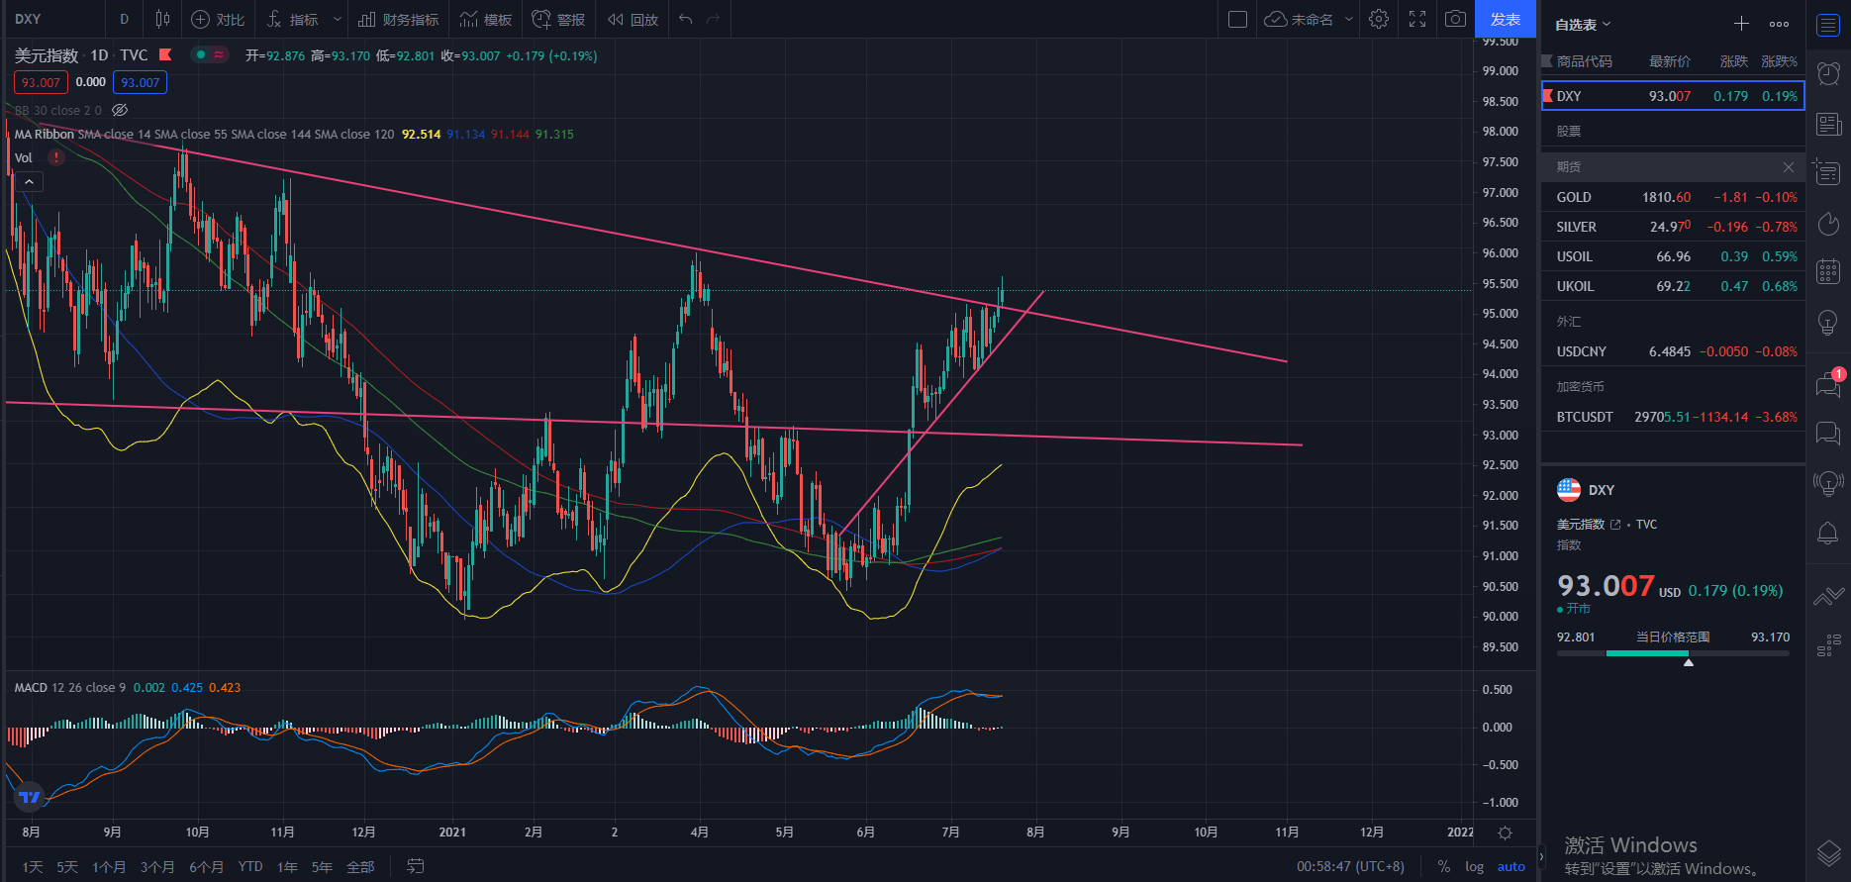
Task: Open the calendar icon in right sidebar
Action: point(1828,271)
